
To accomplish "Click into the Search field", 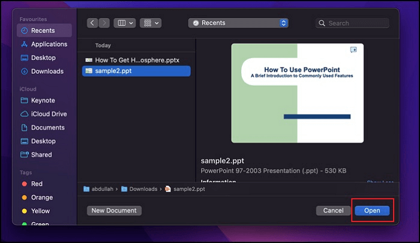I will click(352, 23).
